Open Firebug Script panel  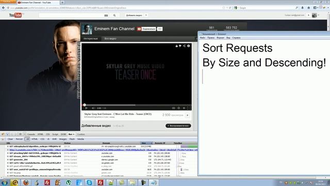55,134
